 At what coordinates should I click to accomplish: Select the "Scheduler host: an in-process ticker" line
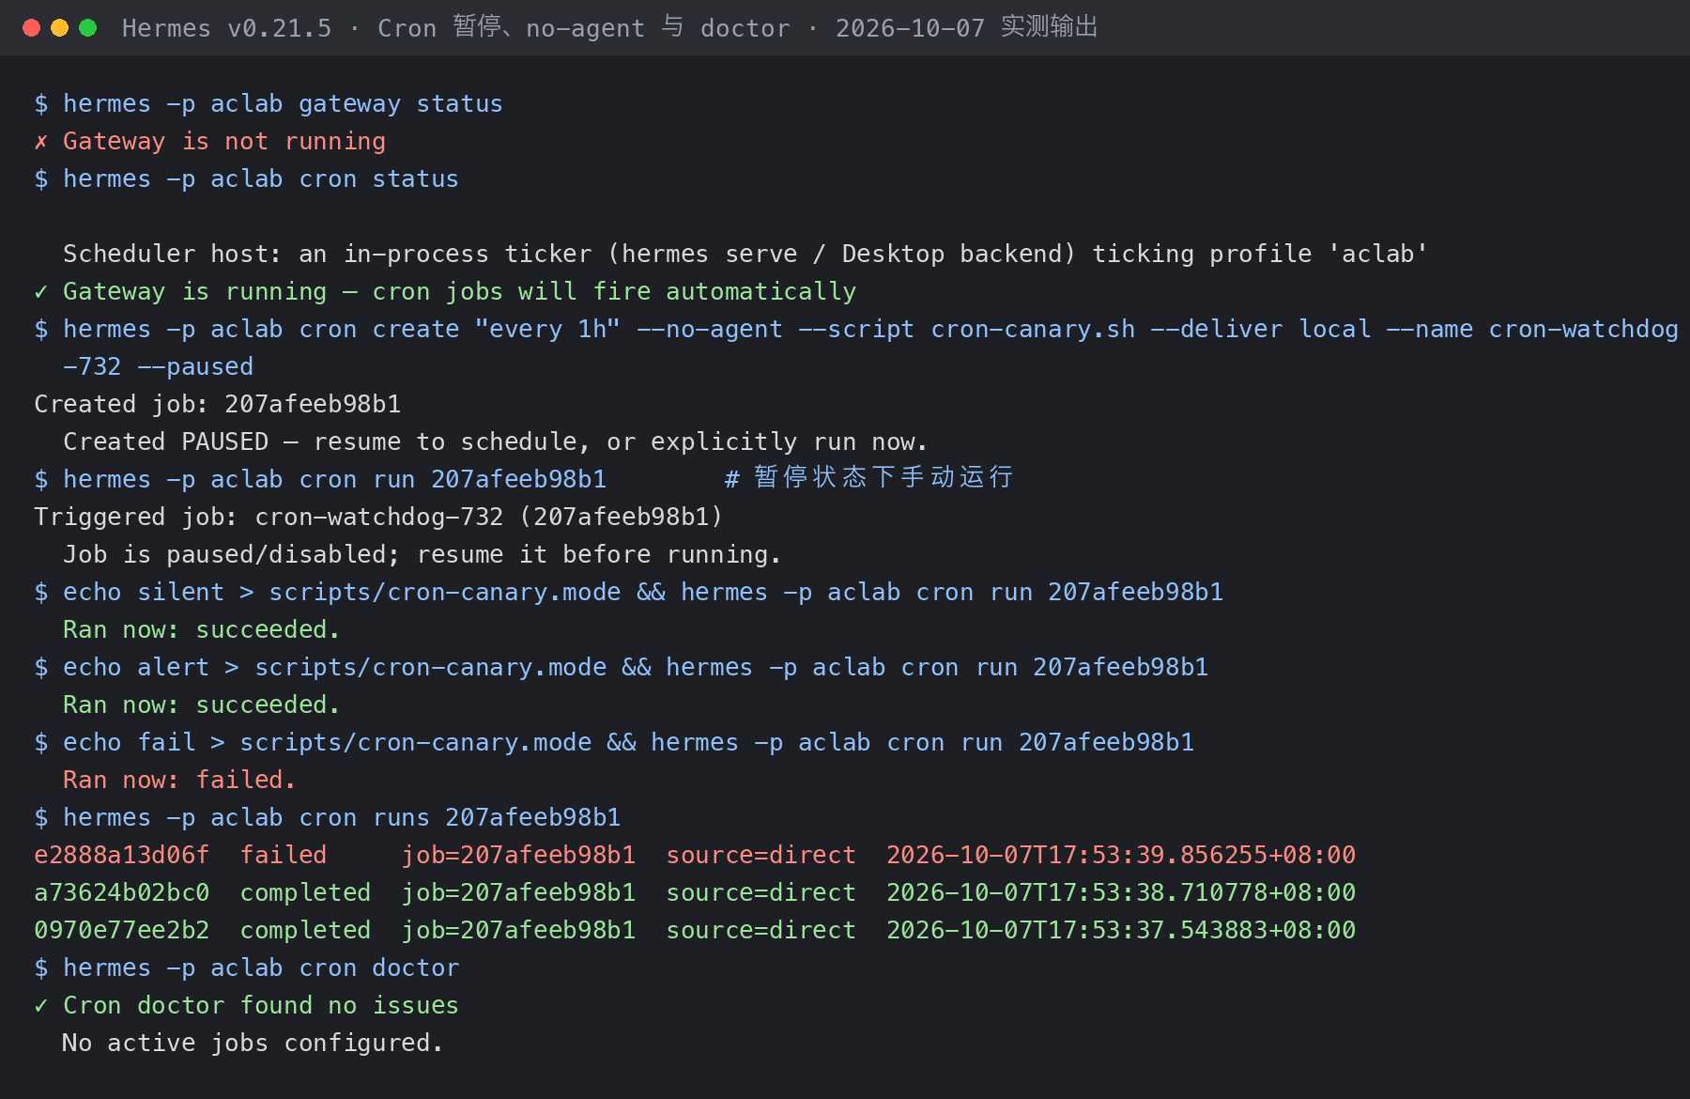point(745,254)
